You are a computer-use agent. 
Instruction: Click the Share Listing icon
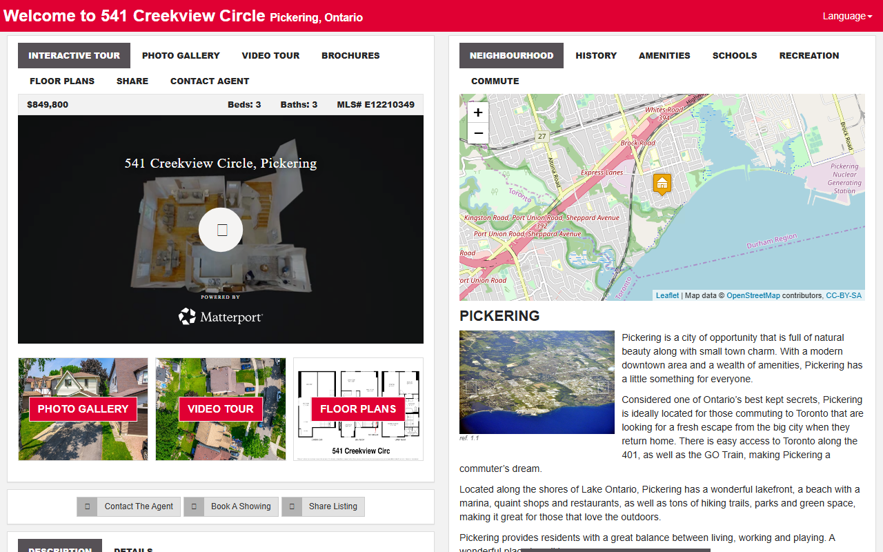click(x=292, y=506)
